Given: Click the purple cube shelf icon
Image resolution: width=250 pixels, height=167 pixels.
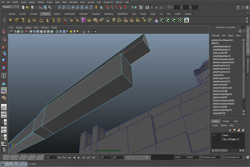Looking at the screenshot, I should click(83, 20).
